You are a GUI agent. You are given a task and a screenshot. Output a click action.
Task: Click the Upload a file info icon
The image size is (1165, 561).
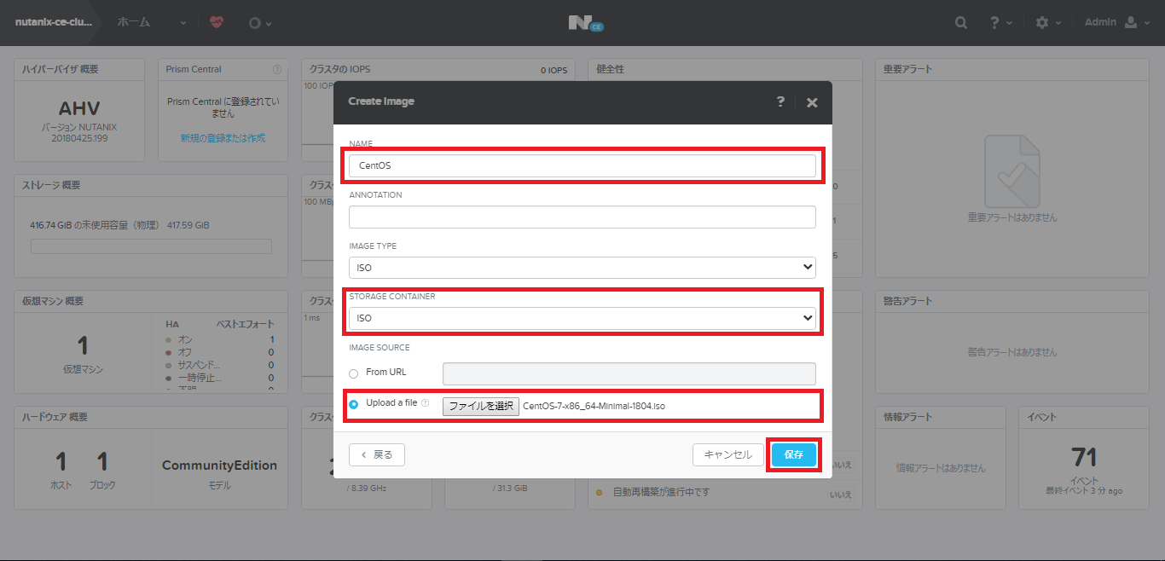425,403
